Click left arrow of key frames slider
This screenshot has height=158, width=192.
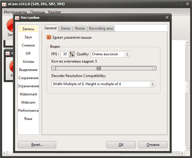click(x=53, y=68)
